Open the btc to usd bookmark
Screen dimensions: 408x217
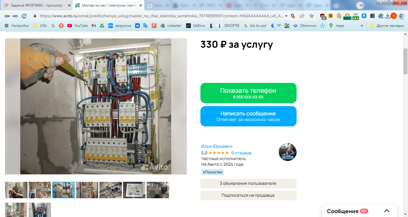point(255,26)
